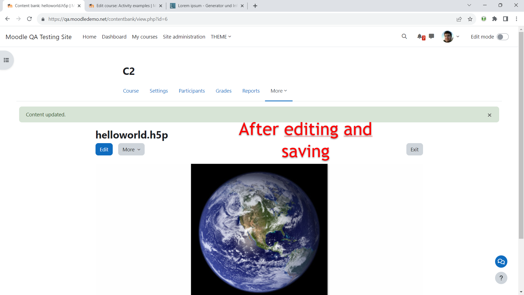Bookmark this page with star icon
Viewport: 524px width, 295px height.
point(470,19)
